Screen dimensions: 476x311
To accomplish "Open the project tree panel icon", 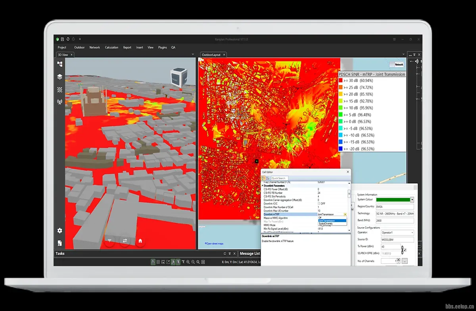I will [60, 64].
